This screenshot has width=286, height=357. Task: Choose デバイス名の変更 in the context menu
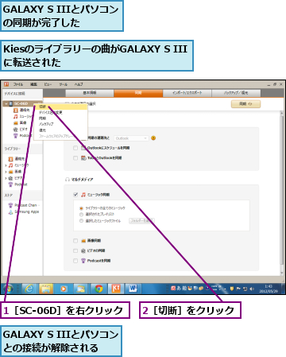(61, 112)
